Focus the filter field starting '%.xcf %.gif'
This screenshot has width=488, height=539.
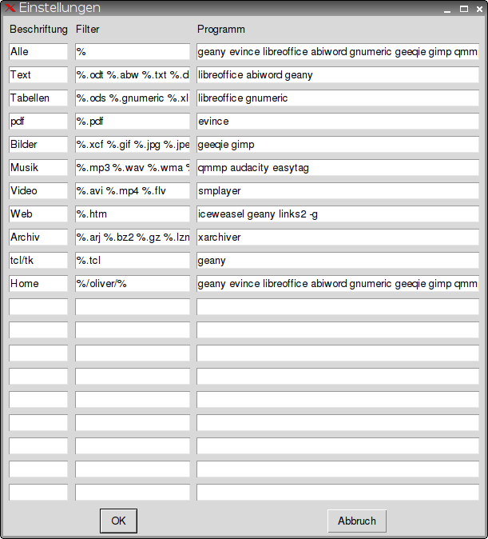[x=133, y=145]
